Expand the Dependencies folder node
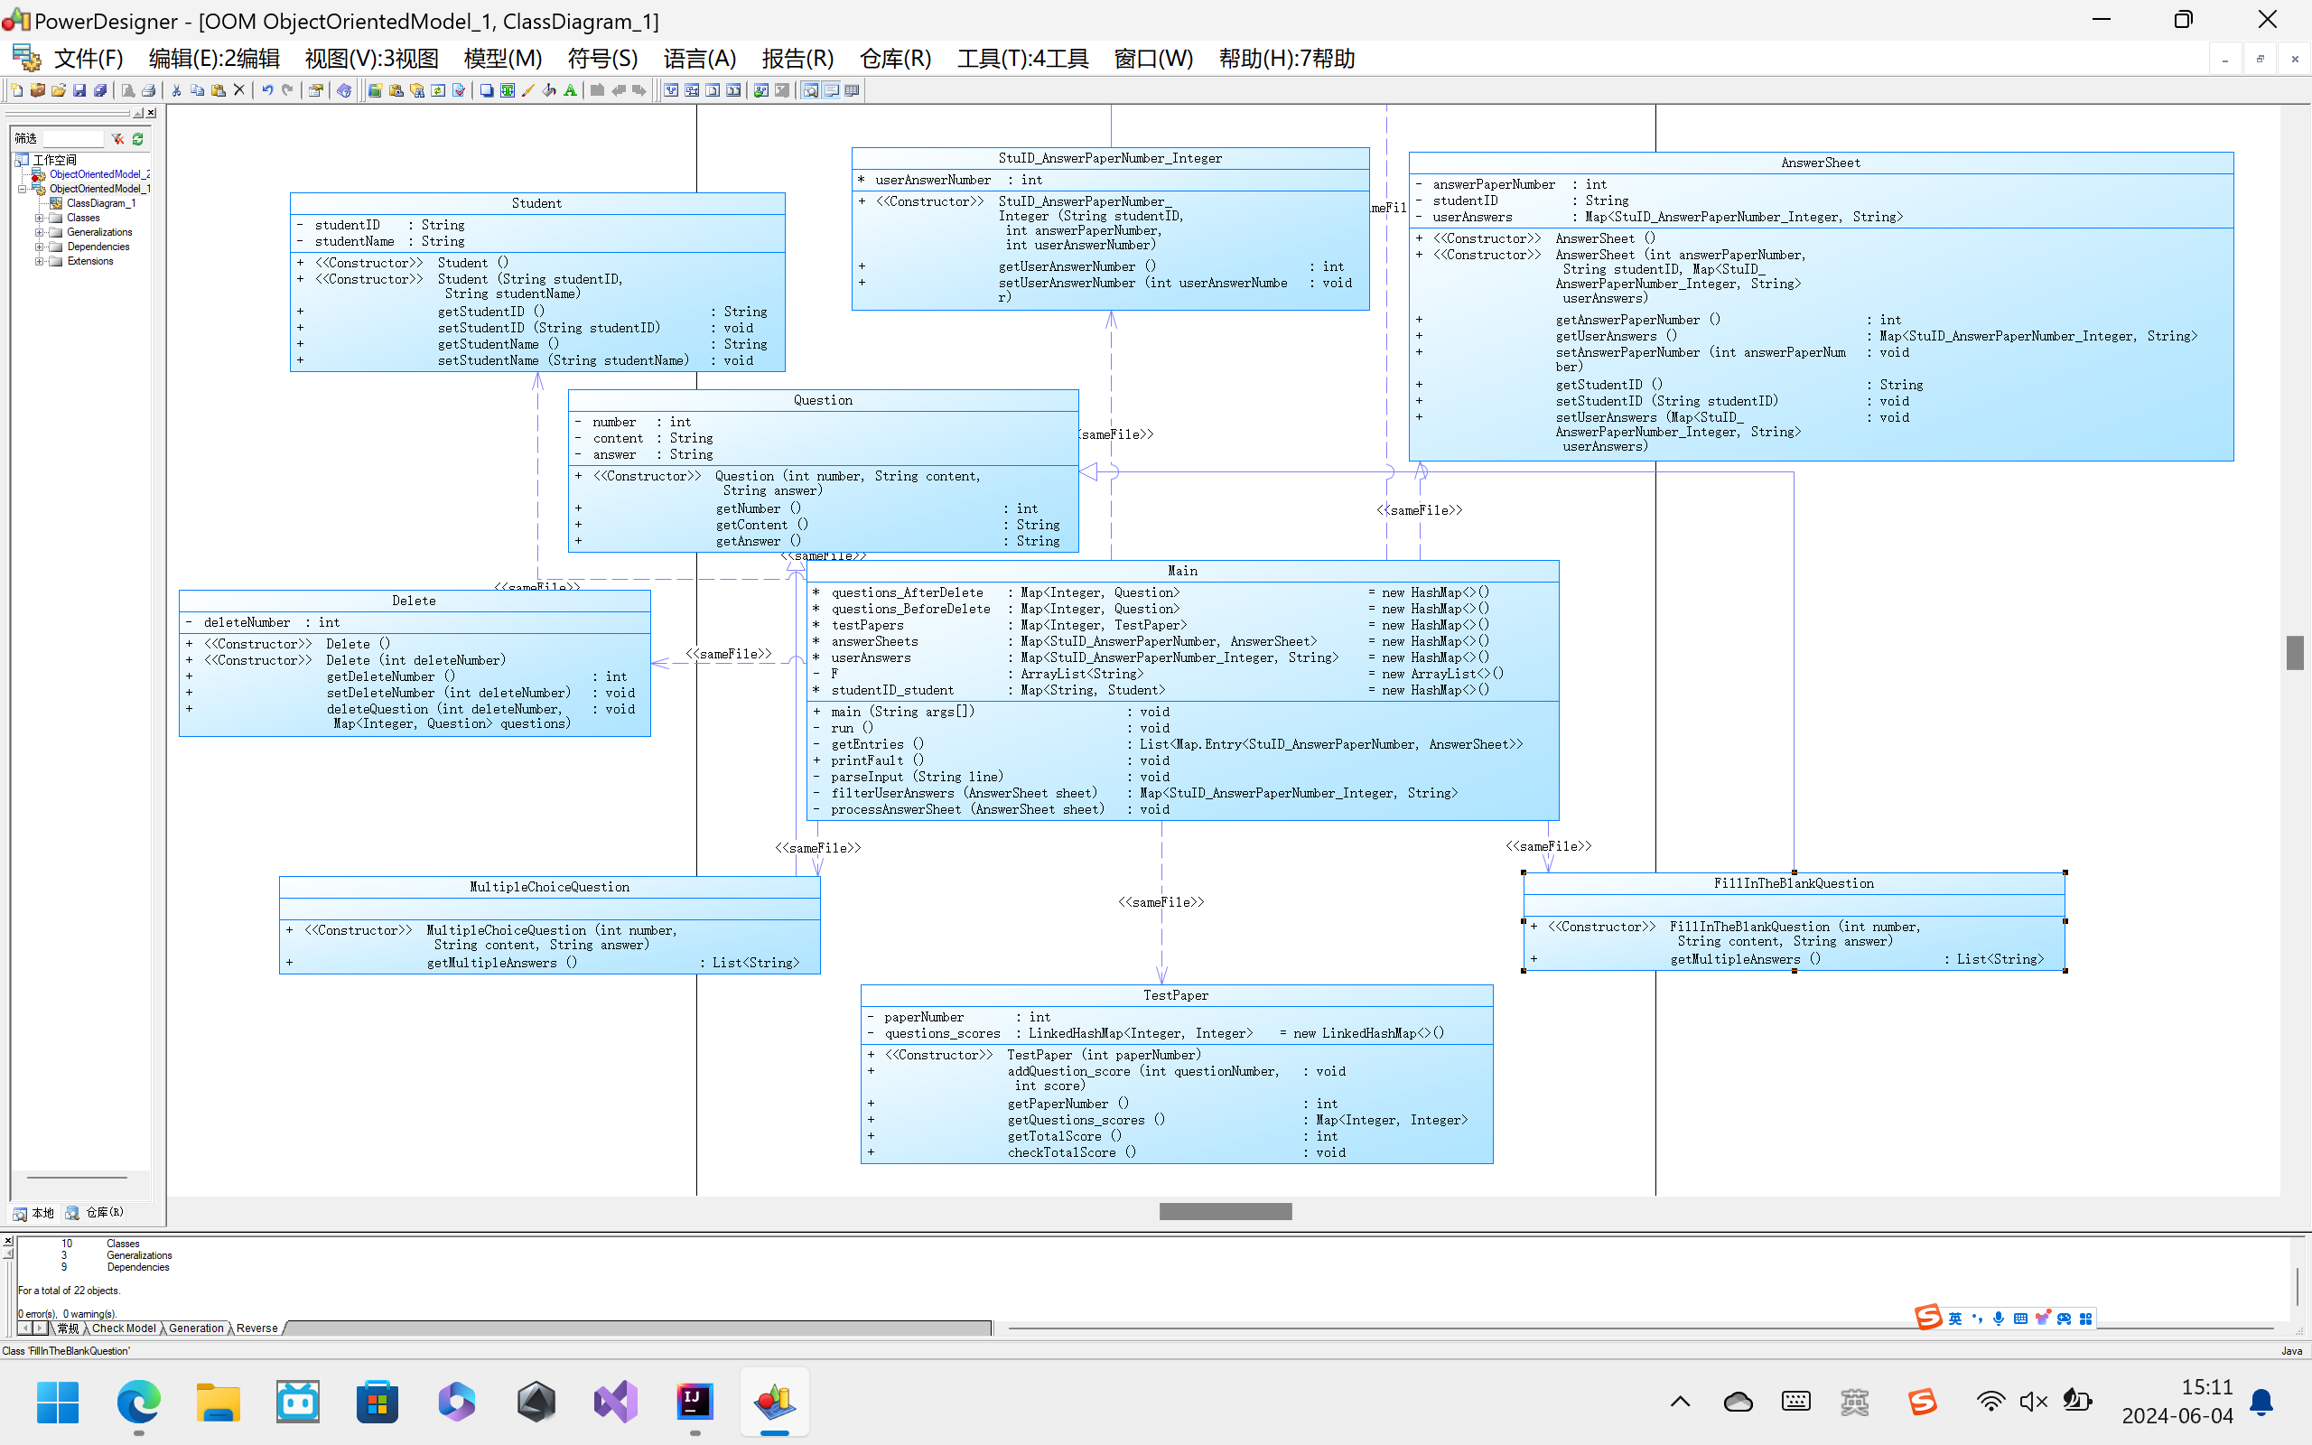The image size is (2312, 1445). [x=39, y=247]
